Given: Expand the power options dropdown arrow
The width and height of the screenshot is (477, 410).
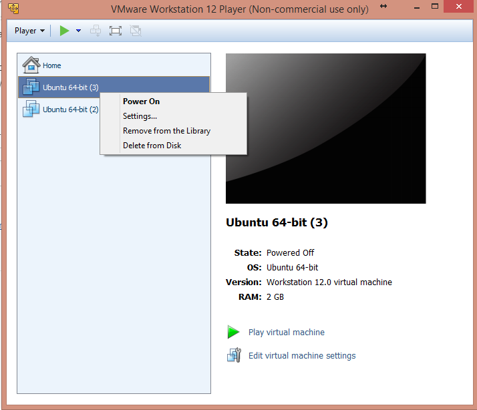Looking at the screenshot, I should (x=78, y=31).
